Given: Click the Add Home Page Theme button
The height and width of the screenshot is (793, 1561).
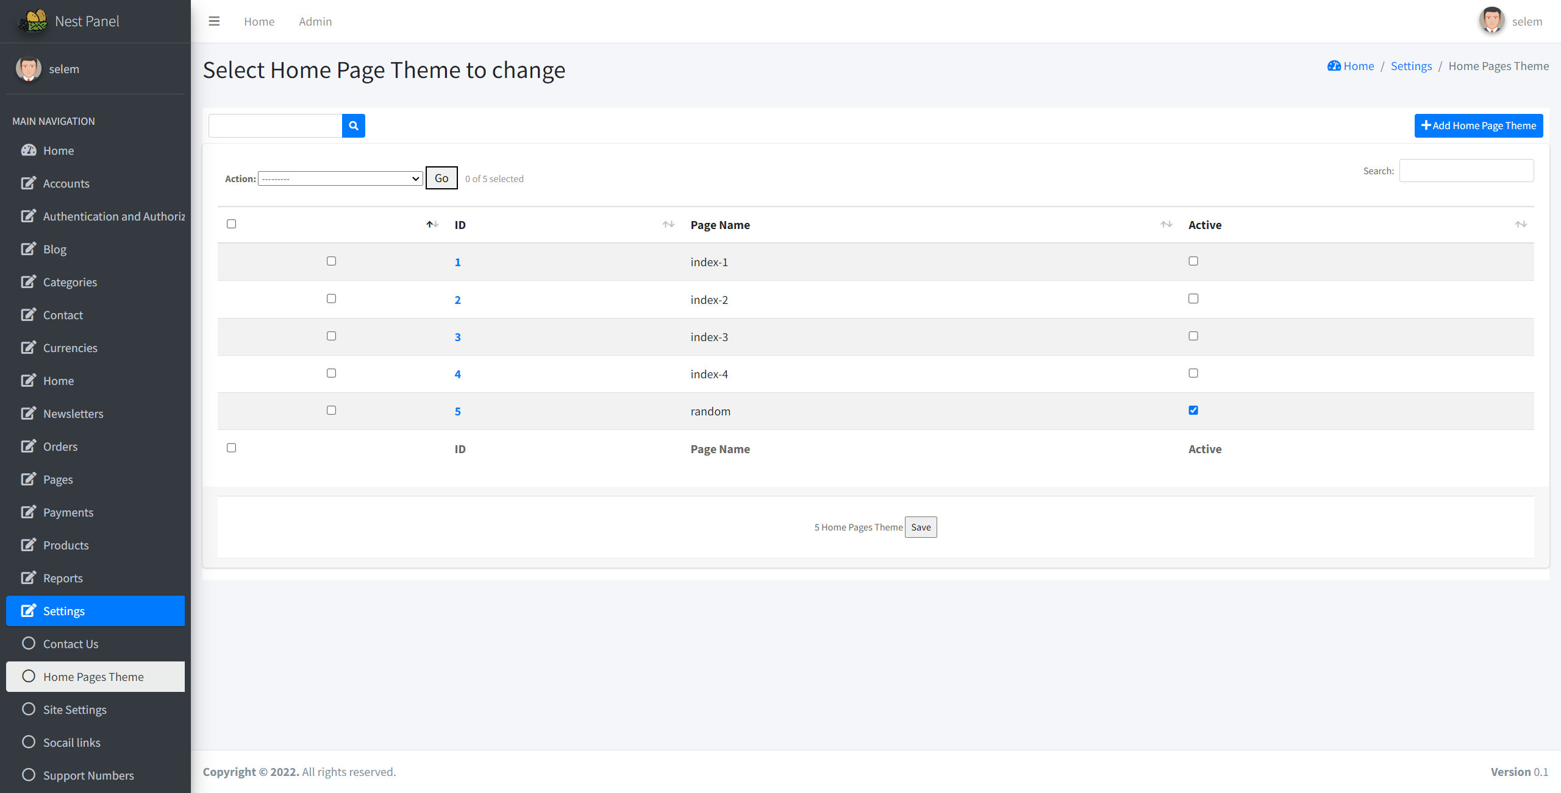Looking at the screenshot, I should (x=1478, y=125).
